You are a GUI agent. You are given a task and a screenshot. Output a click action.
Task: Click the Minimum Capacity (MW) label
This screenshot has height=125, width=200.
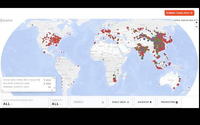coord(16,87)
